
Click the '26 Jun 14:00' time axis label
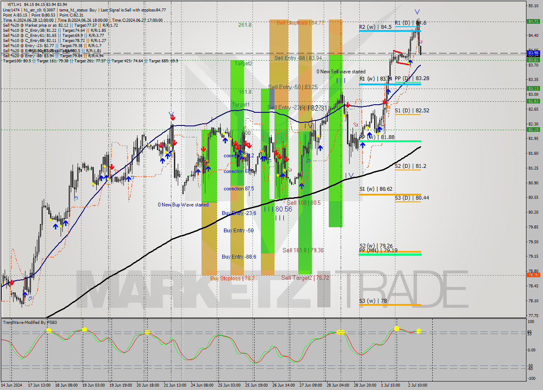pos(283,385)
